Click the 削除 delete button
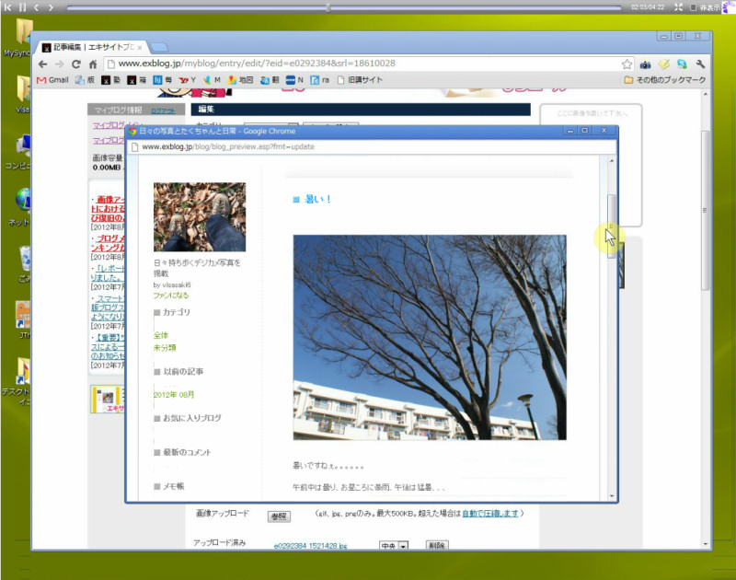The width and height of the screenshot is (736, 580). point(437,546)
